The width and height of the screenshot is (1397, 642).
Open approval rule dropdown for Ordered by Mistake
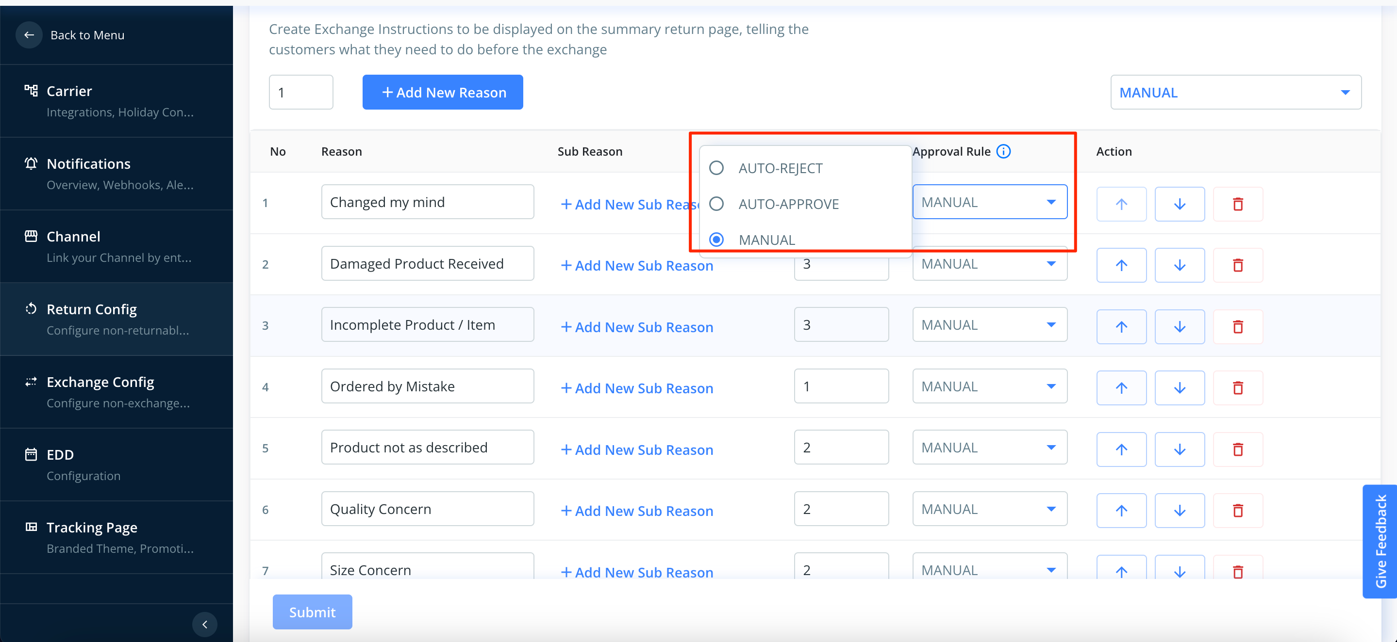point(989,386)
